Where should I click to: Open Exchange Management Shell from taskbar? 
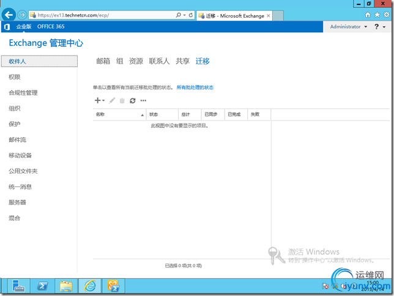click(114, 286)
